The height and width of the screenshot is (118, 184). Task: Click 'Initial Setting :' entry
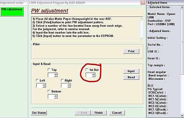coord(158,38)
